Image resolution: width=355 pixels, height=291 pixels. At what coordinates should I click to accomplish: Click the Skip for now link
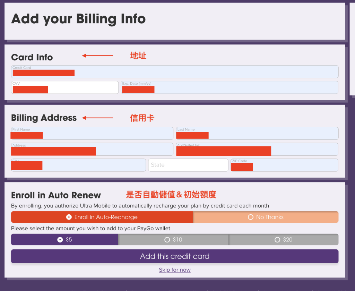point(175,270)
